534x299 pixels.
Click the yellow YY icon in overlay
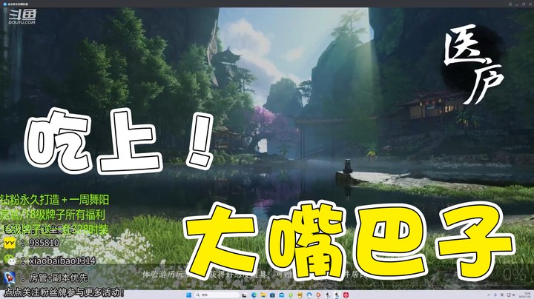point(10,243)
